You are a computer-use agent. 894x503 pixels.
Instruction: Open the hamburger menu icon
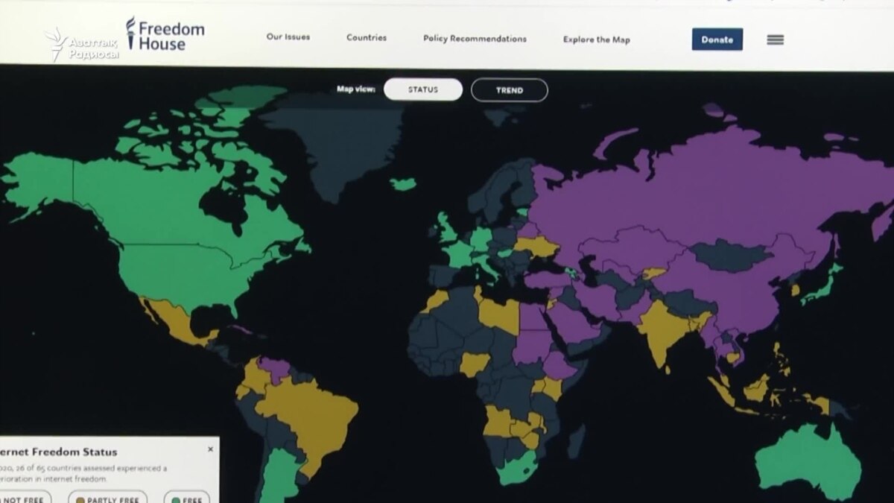point(775,40)
